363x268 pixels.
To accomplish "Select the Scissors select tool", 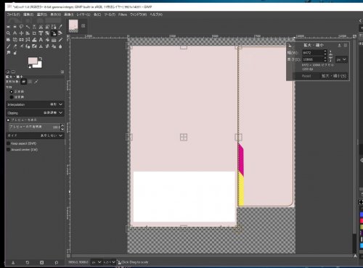I will [41, 27].
